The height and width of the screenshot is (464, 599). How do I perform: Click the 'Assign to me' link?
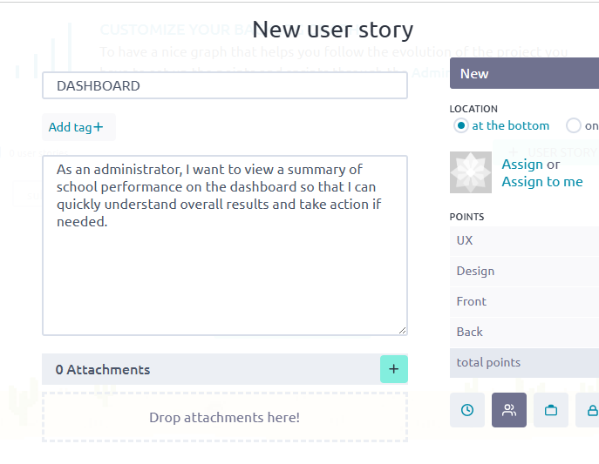point(542,182)
